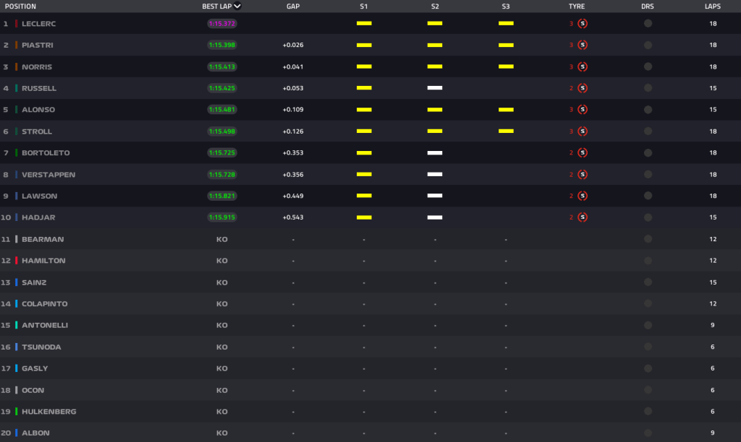This screenshot has width=741, height=442.
Task: Click Lawson's soft tyre icon
Action: pos(583,196)
